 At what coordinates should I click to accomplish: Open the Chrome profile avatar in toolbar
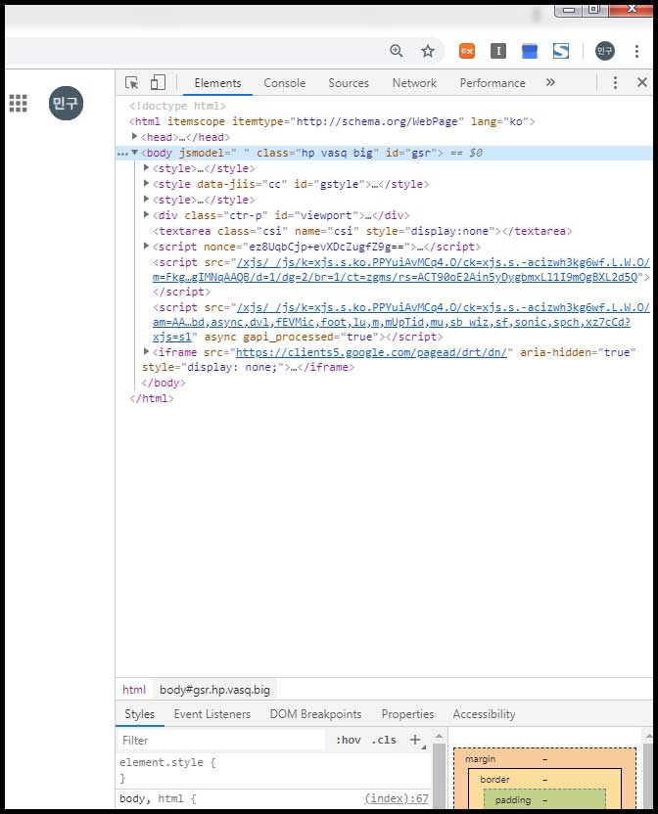click(604, 51)
